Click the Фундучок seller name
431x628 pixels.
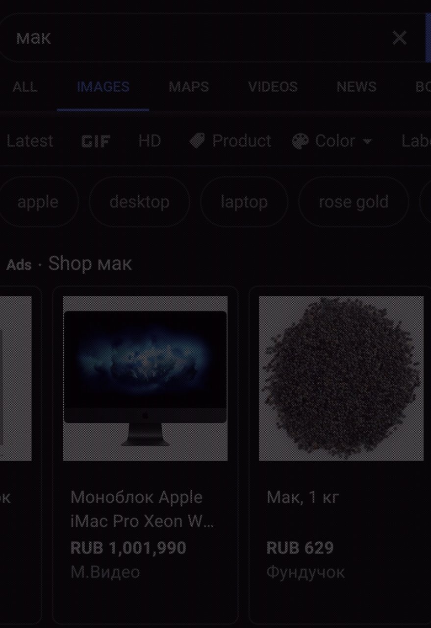305,572
